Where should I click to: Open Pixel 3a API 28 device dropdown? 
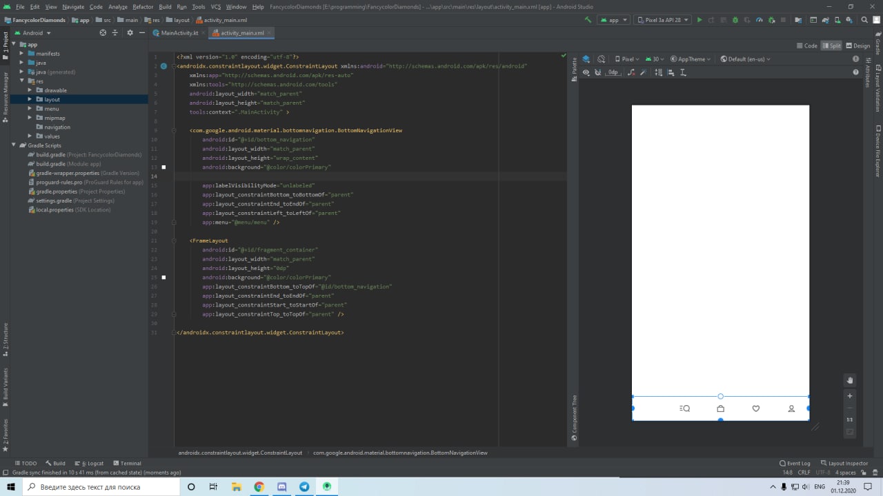(x=662, y=20)
